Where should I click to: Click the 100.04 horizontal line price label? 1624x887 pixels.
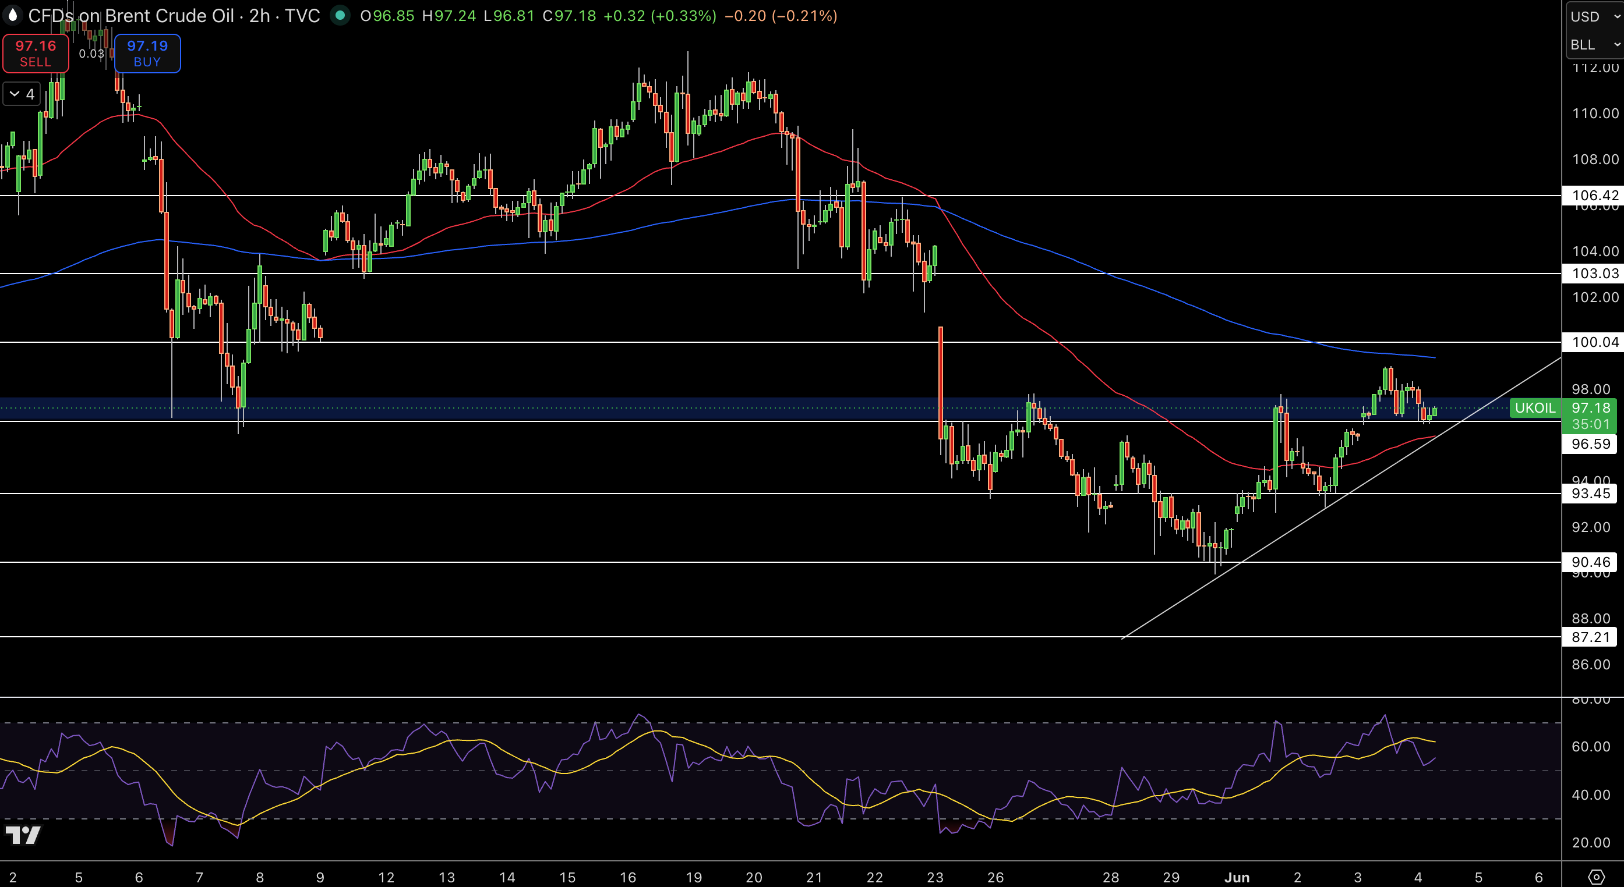pos(1592,342)
